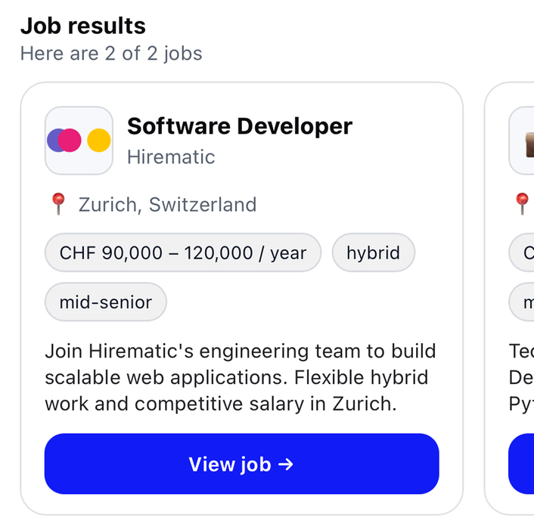Image resolution: width=534 pixels, height=532 pixels.
Task: Click the location pin on the second card
Action: coord(522,204)
